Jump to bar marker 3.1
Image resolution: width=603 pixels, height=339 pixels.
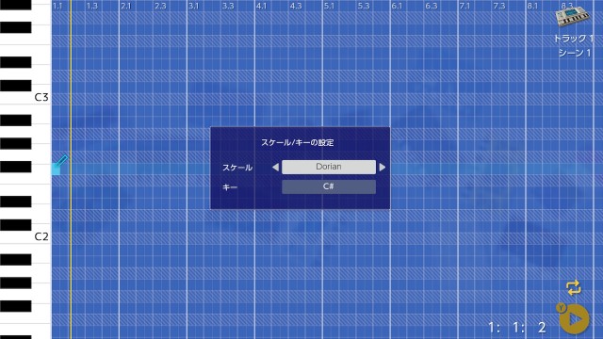[x=193, y=6]
